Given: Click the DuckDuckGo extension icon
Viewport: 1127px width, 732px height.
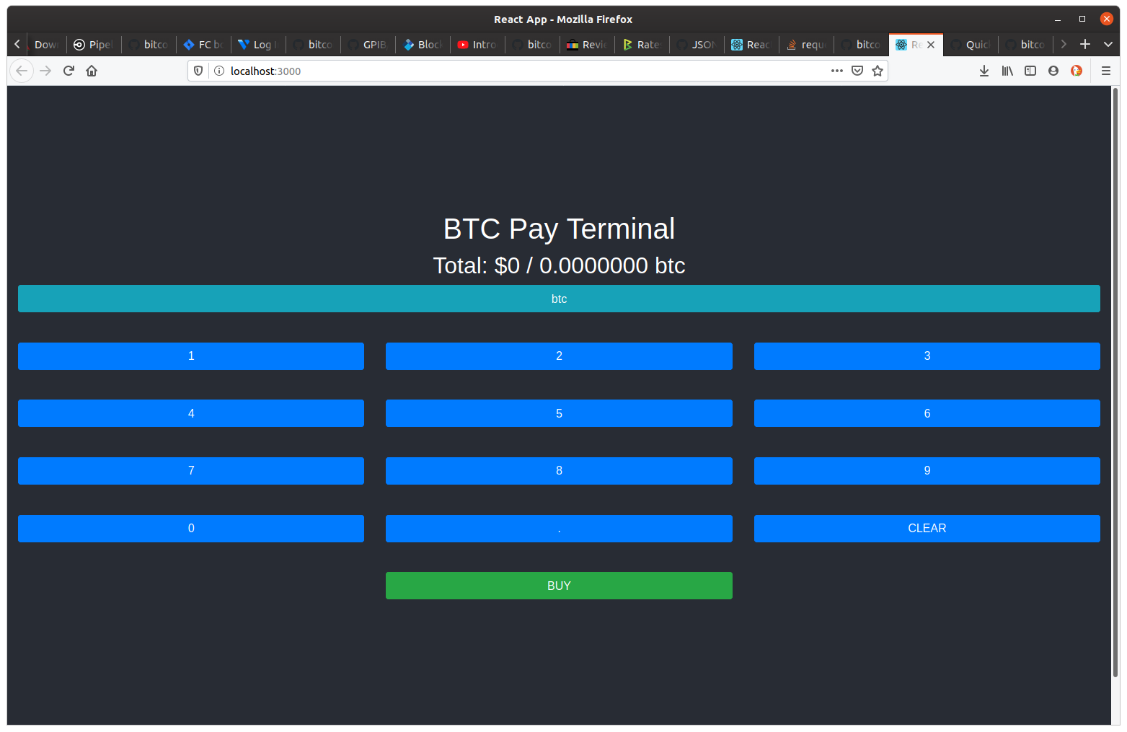Looking at the screenshot, I should tap(1077, 71).
